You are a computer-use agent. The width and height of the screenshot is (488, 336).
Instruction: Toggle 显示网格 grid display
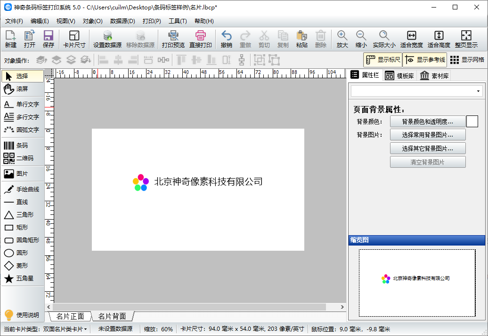point(467,60)
